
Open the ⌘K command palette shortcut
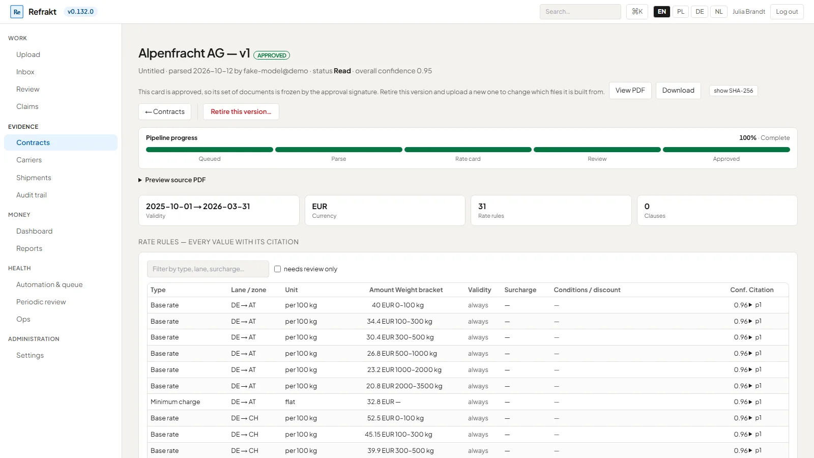click(637, 12)
